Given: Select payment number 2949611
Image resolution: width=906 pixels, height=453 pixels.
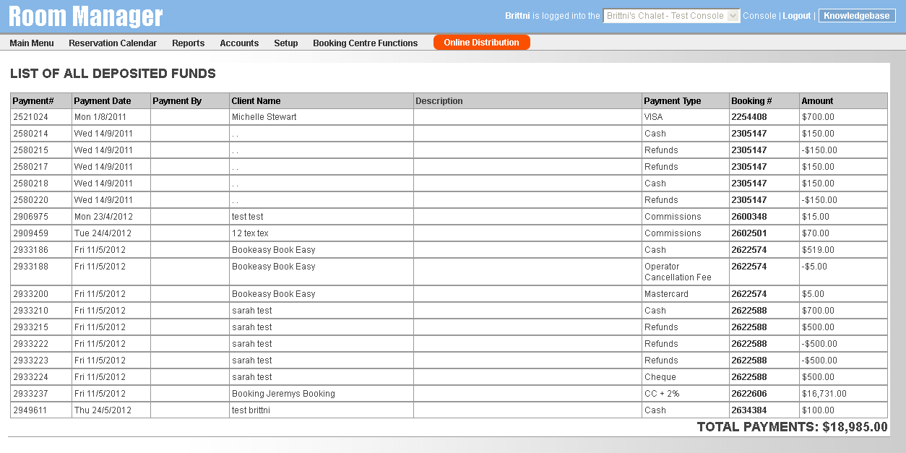Looking at the screenshot, I should point(31,410).
